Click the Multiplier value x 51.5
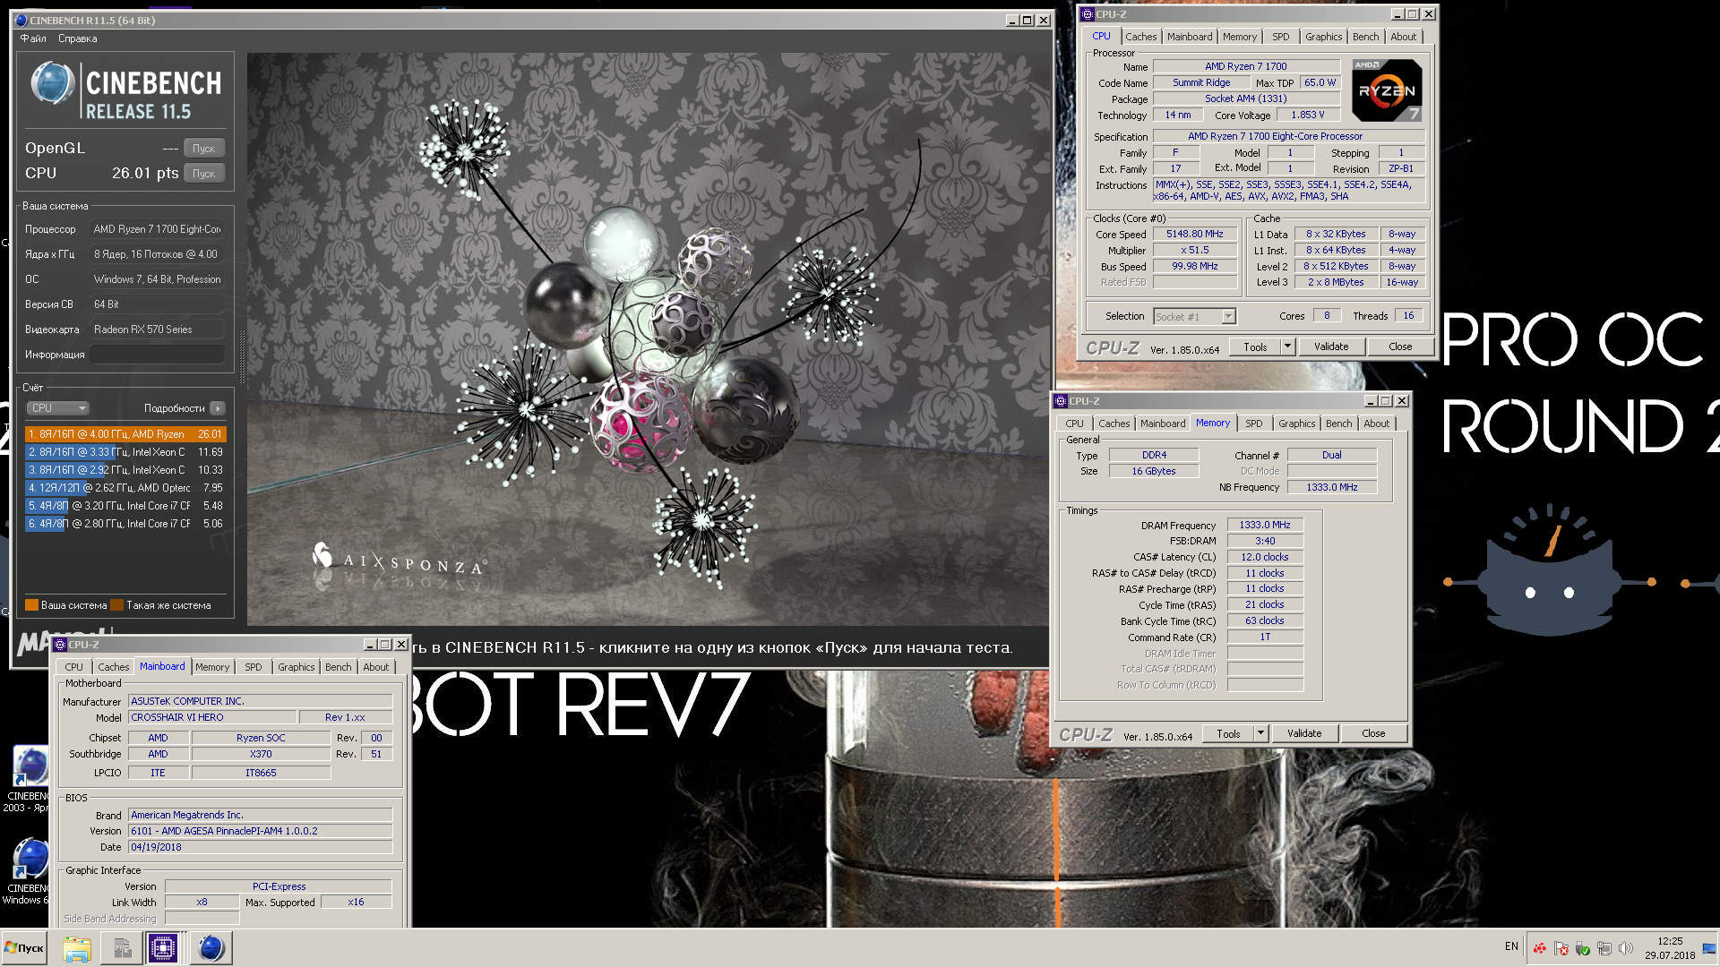 click(1194, 251)
